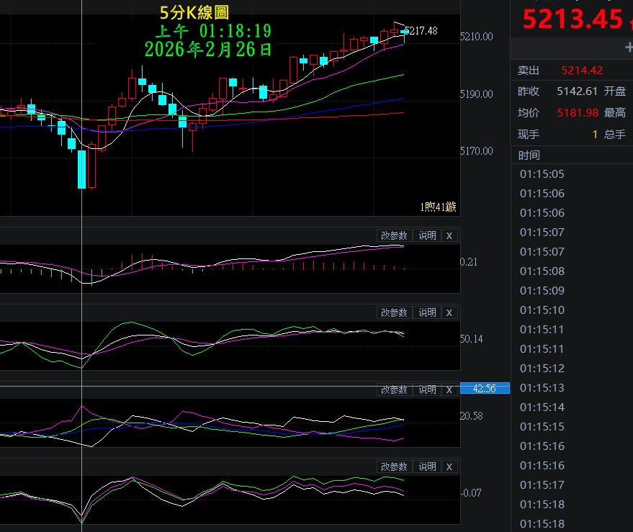
Task: Open 改参数 for the first indicator panel
Action: (x=394, y=235)
